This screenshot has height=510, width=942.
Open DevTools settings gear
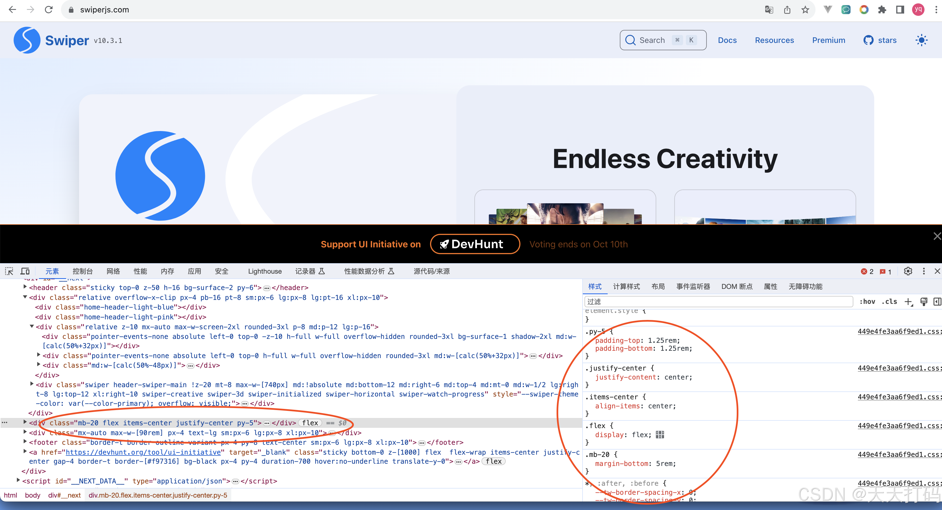(908, 271)
